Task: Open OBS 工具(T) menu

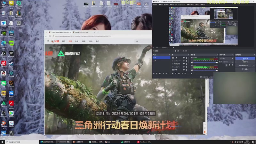Action: click(197, 4)
